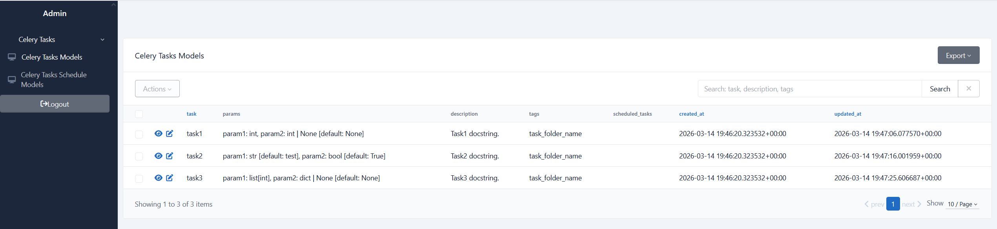Sort by the task column header
The width and height of the screenshot is (997, 229).
click(x=192, y=114)
